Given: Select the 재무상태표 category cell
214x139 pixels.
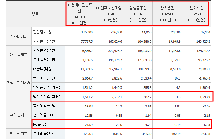Looking at the screenshot, I should tap(19, 55).
